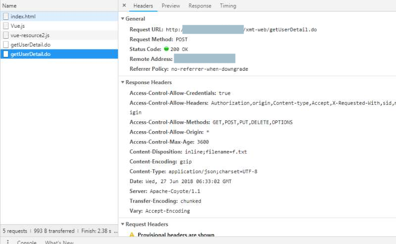Collapse the Request Headers section
This screenshot has width=396, height=244.
[x=123, y=224]
